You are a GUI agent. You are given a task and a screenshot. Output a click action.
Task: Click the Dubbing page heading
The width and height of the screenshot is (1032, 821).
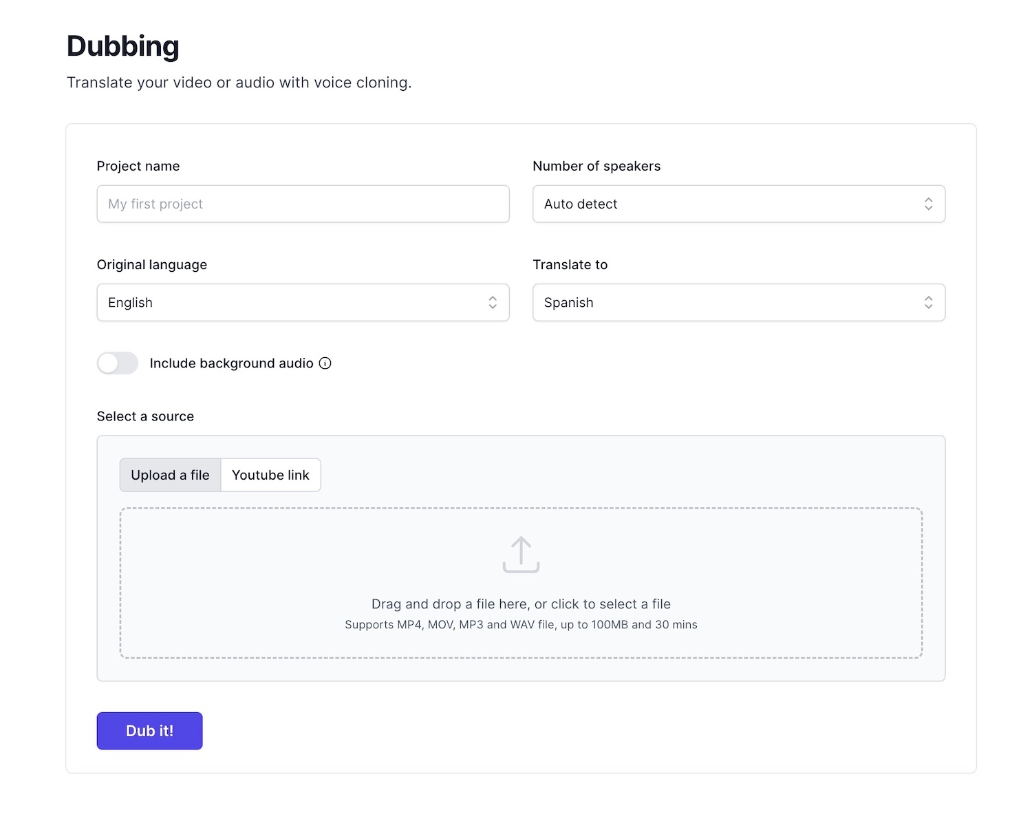pyautogui.click(x=122, y=45)
